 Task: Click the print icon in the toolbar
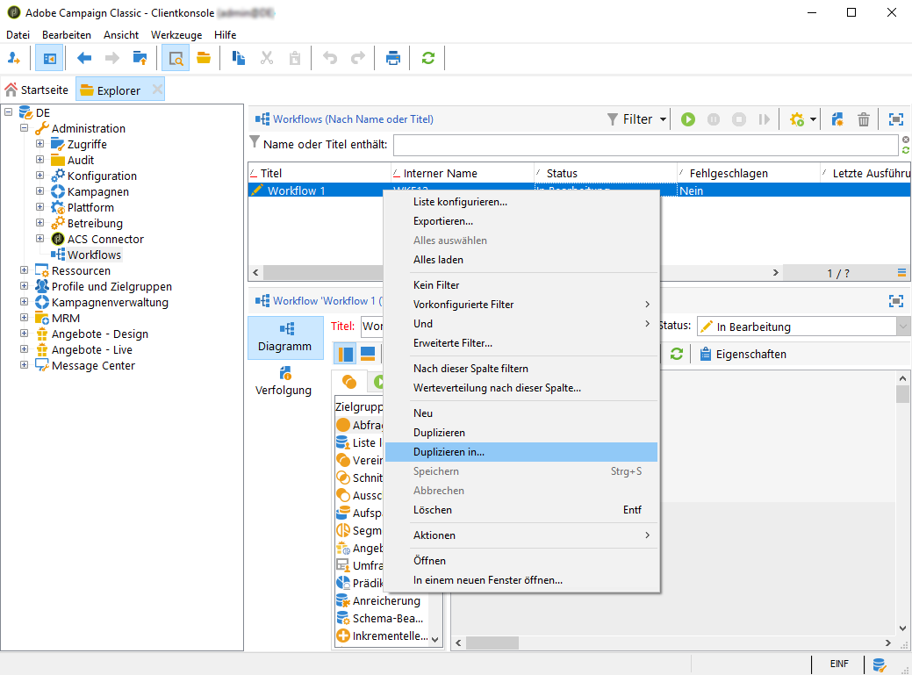click(393, 58)
